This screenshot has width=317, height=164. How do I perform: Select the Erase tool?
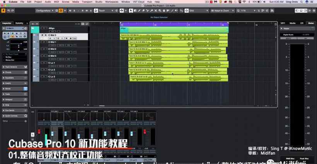pyautogui.click(x=143, y=10)
